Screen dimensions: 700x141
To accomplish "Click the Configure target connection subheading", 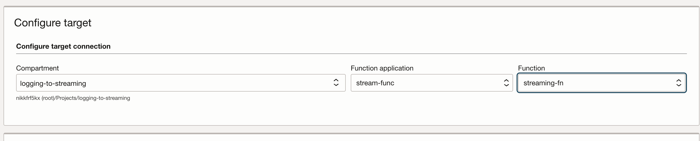I will (63, 46).
